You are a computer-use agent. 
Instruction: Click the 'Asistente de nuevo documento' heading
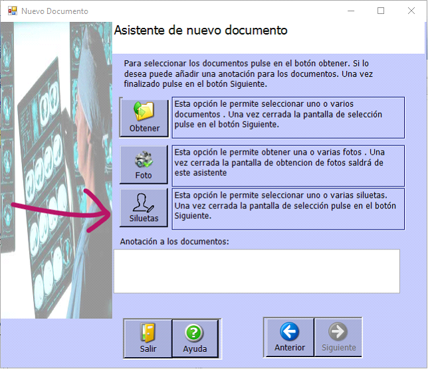tap(201, 31)
